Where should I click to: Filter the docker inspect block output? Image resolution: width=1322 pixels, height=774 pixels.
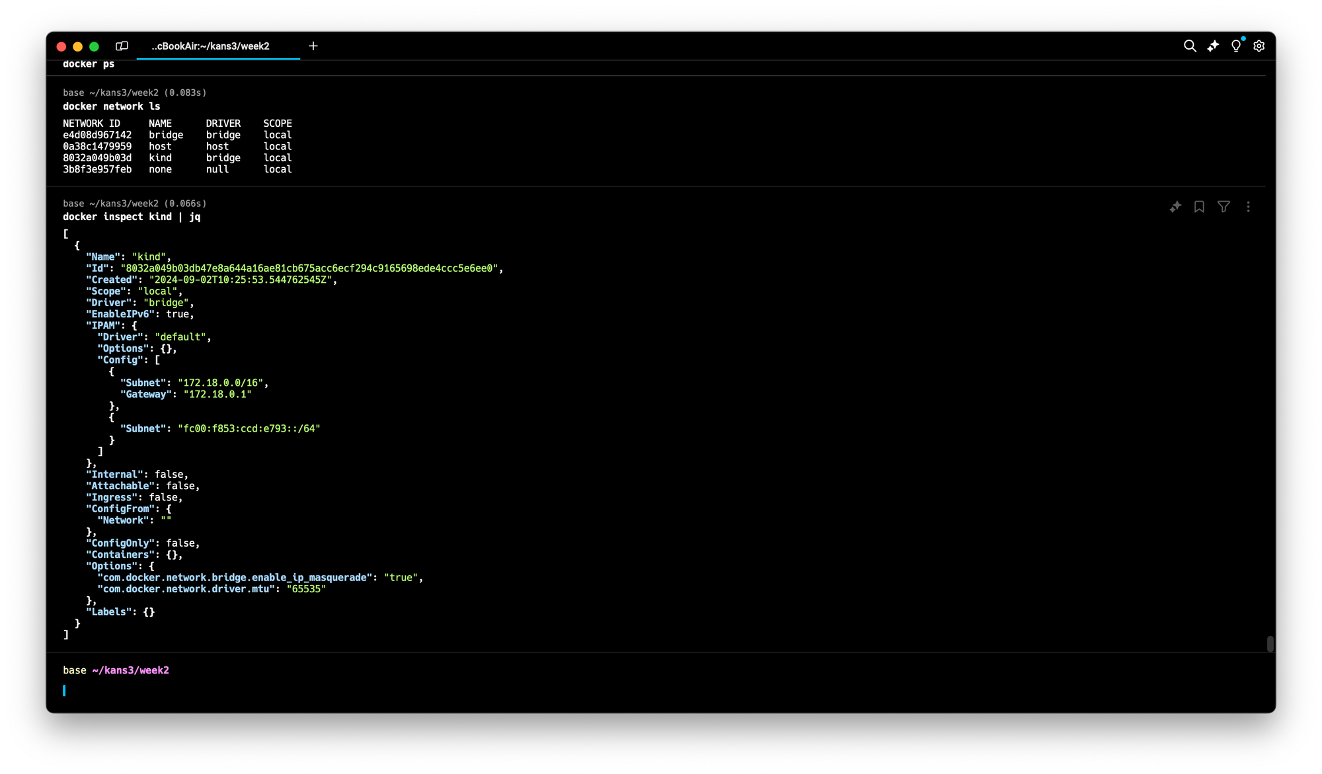click(1224, 207)
